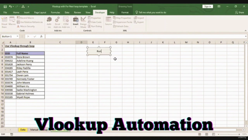Viewport: 248px width, 140px height.
Task: Click the macro recording icon in status bar
Action: point(12,134)
